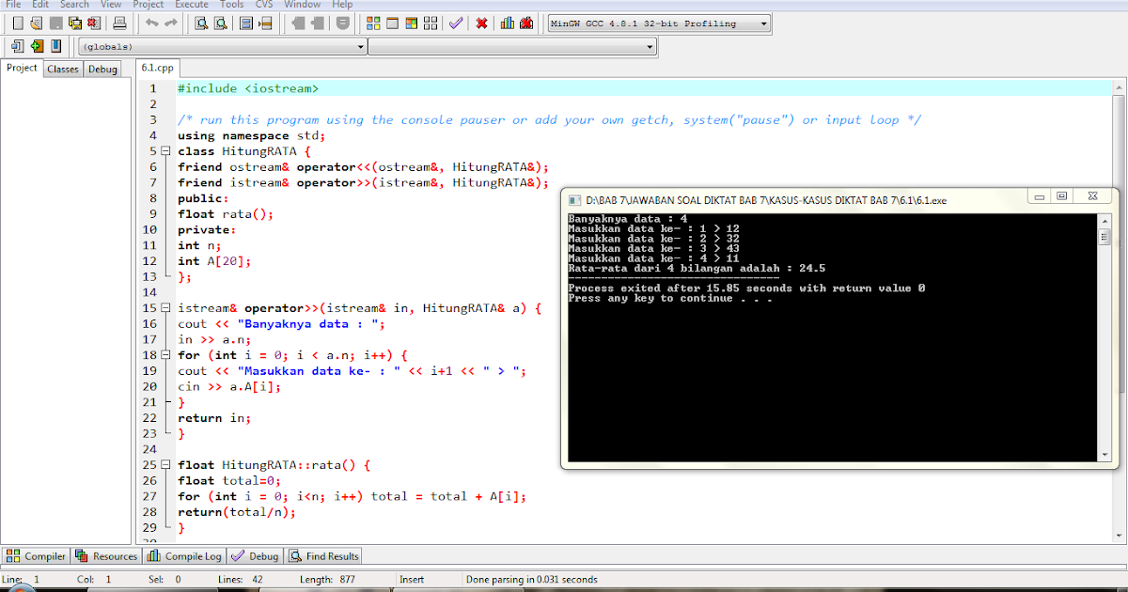The width and height of the screenshot is (1128, 592).
Task: Click the Profile Analysis bar chart icon
Action: [x=508, y=23]
